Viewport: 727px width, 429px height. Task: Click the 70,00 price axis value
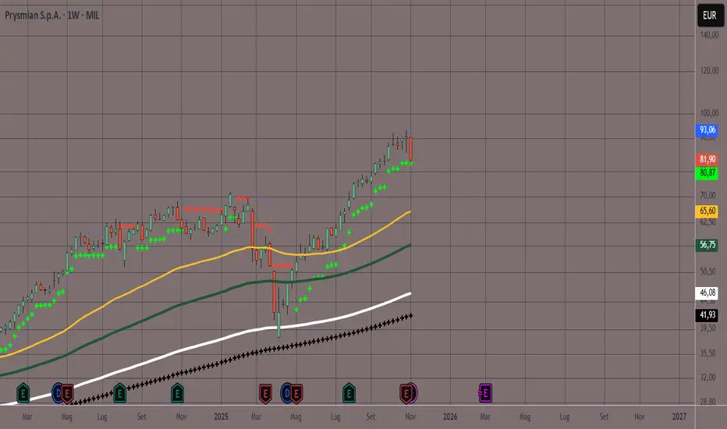pos(709,195)
